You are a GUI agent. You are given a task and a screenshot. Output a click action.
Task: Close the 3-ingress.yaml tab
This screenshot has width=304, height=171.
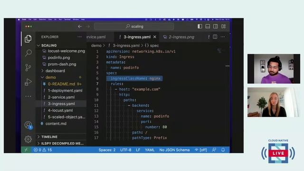[x=155, y=37]
